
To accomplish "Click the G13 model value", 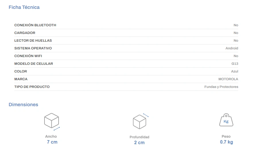I will click(235, 64).
